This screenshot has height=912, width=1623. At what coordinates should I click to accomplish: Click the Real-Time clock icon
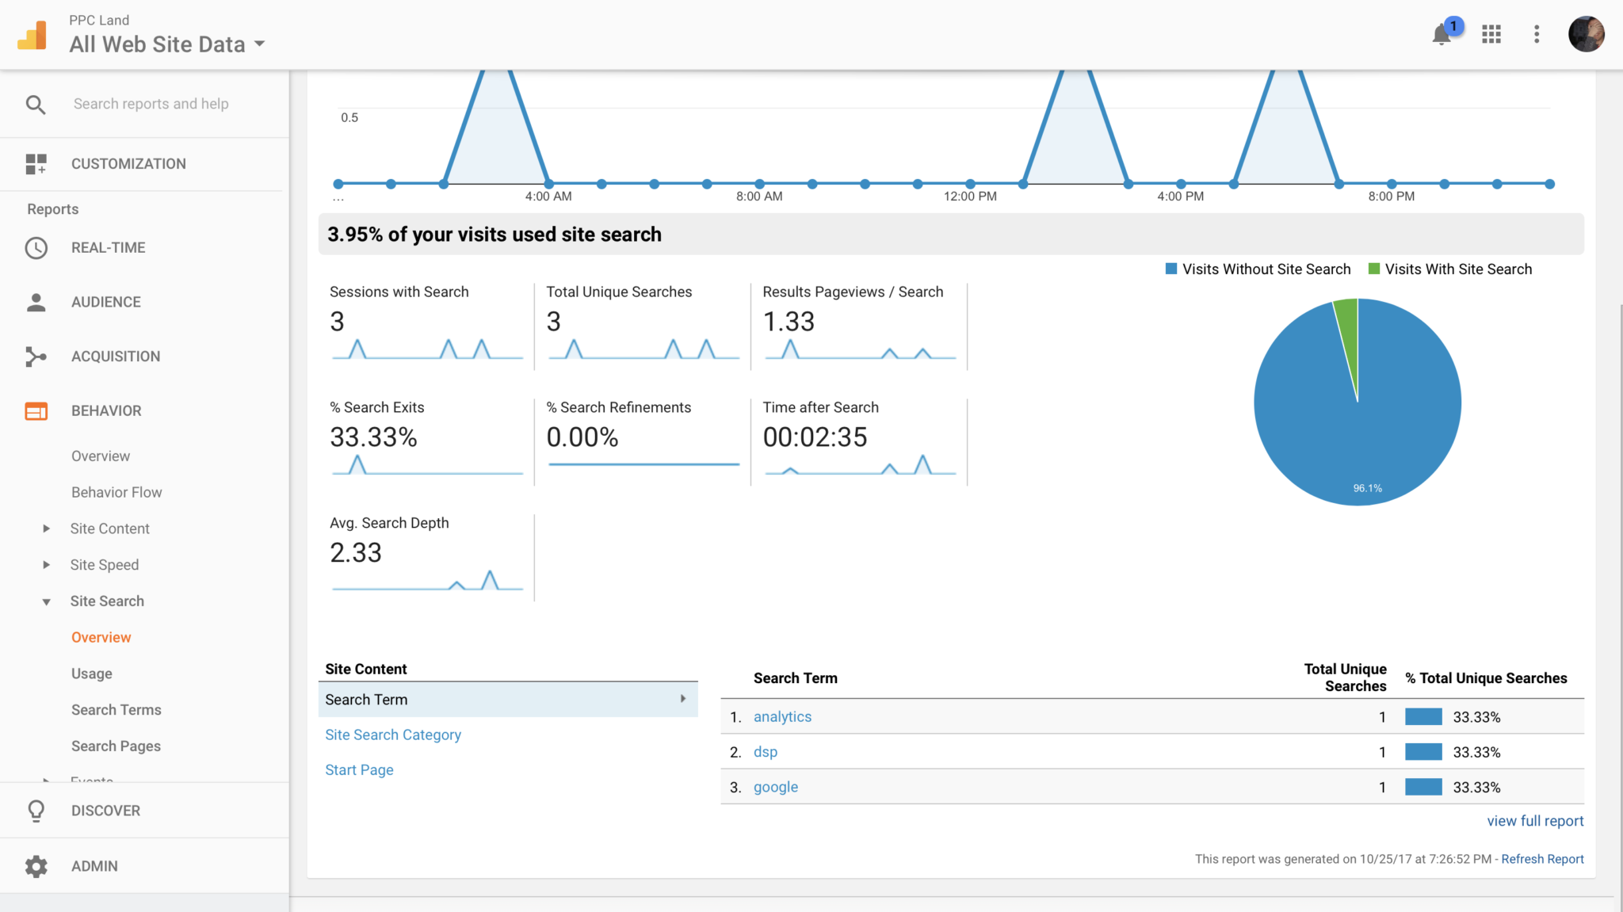[36, 248]
